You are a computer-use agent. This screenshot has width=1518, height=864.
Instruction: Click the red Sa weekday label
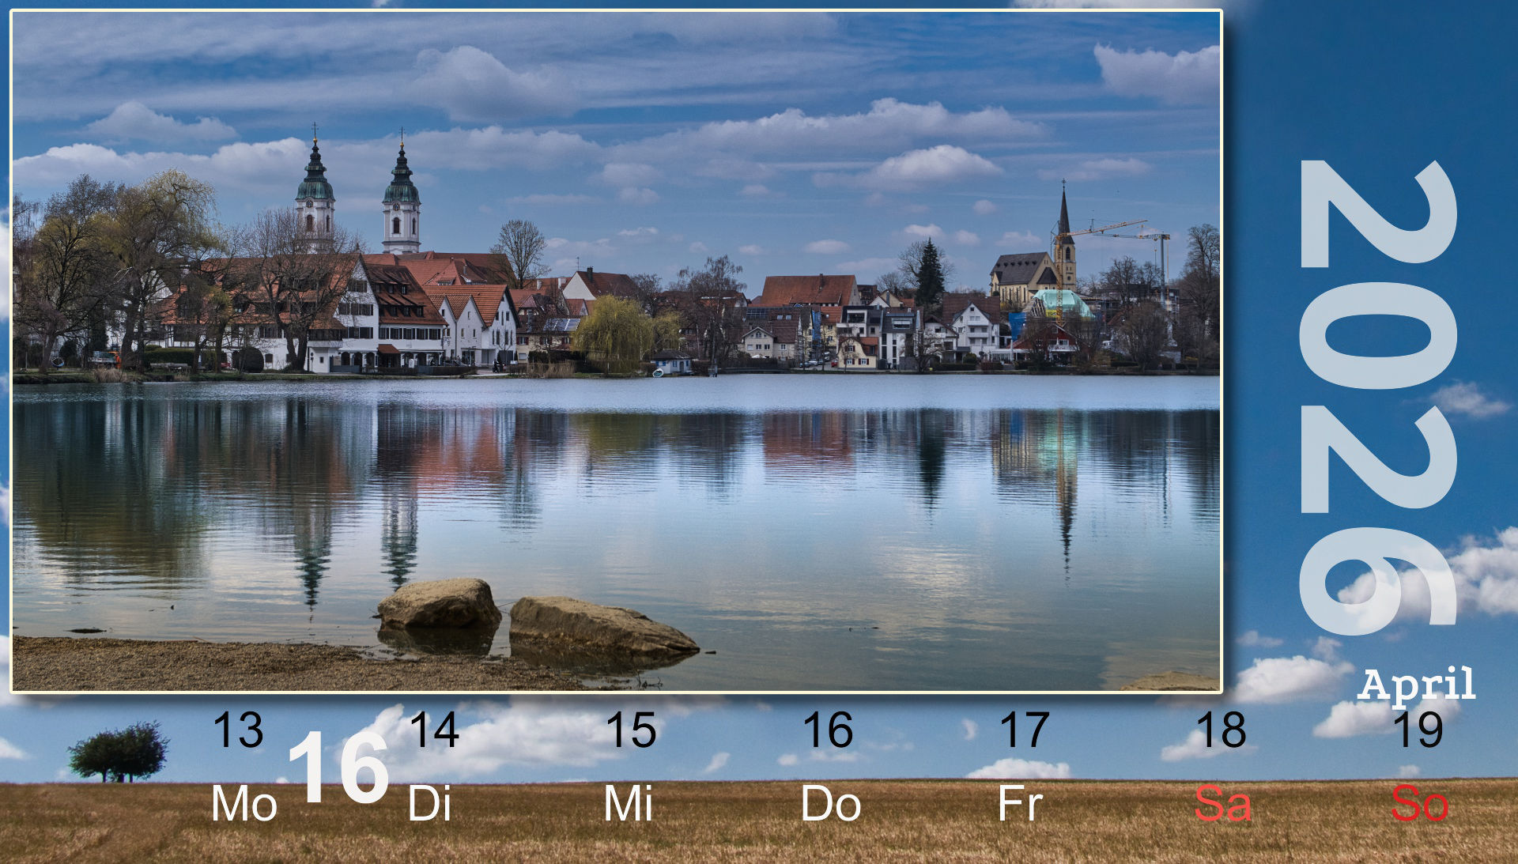tap(1222, 804)
